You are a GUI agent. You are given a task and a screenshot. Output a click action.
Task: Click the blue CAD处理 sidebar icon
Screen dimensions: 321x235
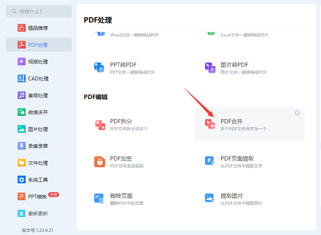(21, 78)
